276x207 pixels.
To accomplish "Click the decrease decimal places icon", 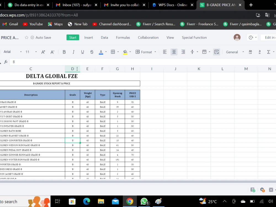I will pos(259,52).
